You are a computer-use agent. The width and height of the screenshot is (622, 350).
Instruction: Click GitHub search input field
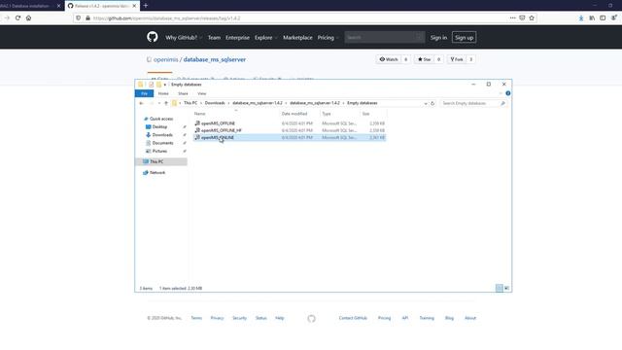[385, 37]
